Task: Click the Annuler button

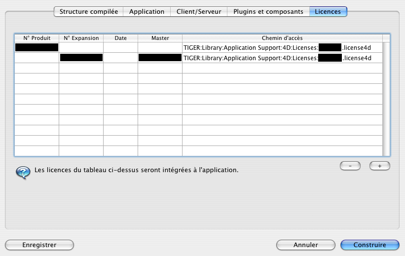Action: coord(305,245)
